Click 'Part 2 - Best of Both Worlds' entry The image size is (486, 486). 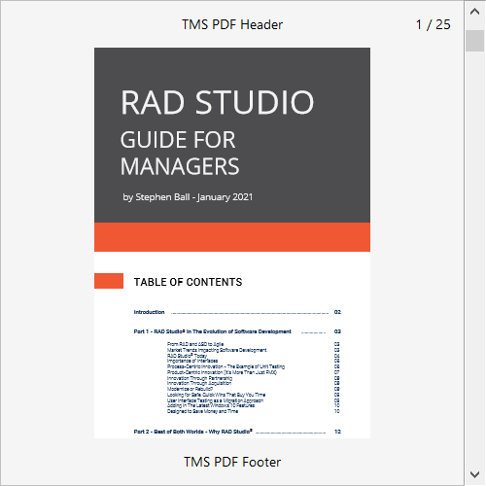point(193,432)
